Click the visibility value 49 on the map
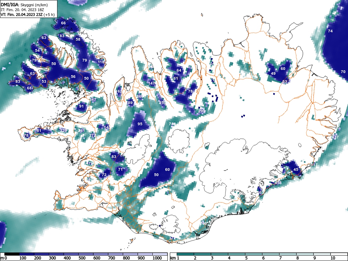 pyautogui.click(x=273, y=73)
